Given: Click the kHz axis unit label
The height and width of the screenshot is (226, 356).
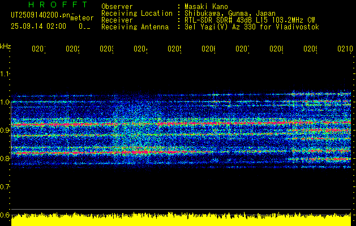Looking at the screenshot, I should click(5, 47).
